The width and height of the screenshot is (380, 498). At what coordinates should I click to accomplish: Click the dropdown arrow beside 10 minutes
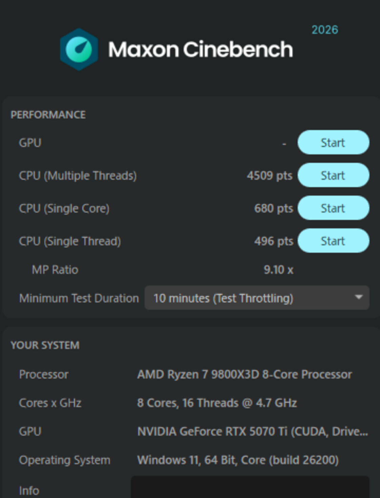[x=358, y=297]
